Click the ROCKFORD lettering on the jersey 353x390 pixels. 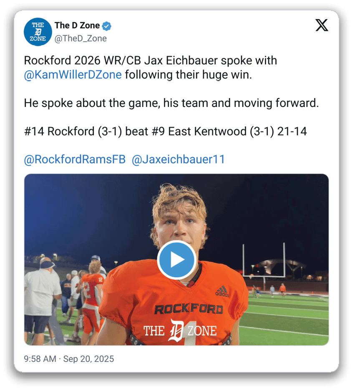[x=189, y=309]
